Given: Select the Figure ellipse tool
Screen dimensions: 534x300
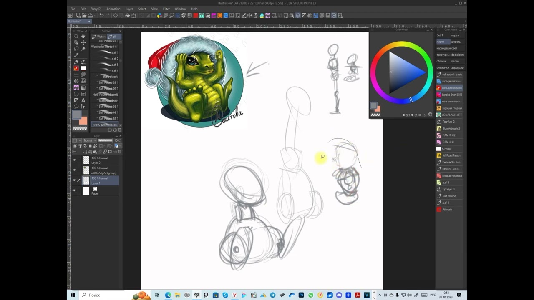Looking at the screenshot, I should click(x=76, y=94).
